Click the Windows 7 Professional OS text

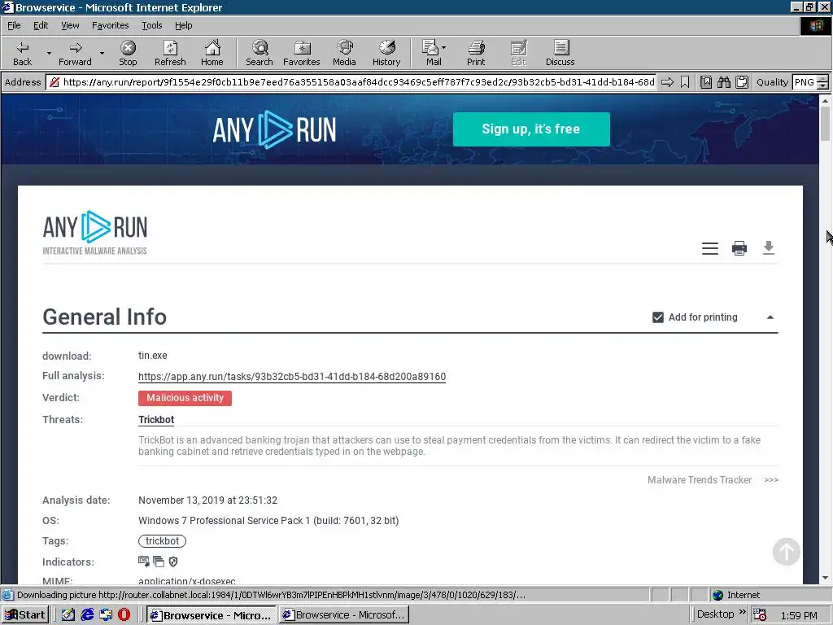(268, 520)
